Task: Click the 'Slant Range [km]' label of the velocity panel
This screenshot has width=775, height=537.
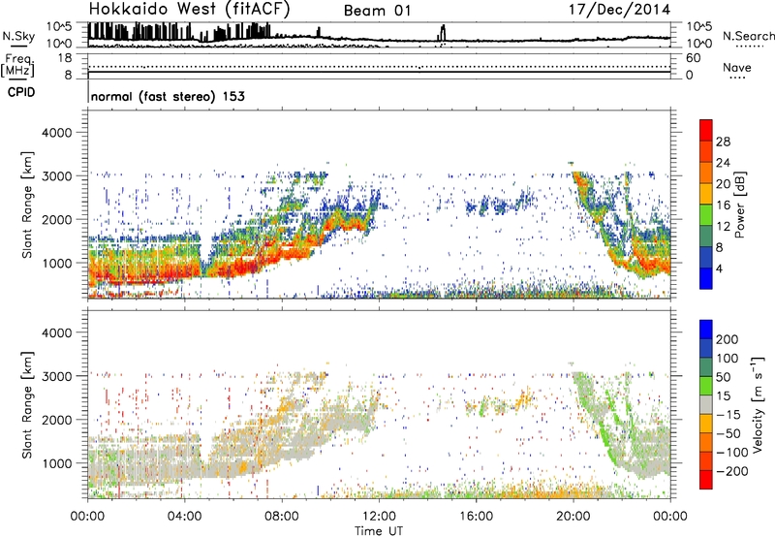Action: [27, 404]
